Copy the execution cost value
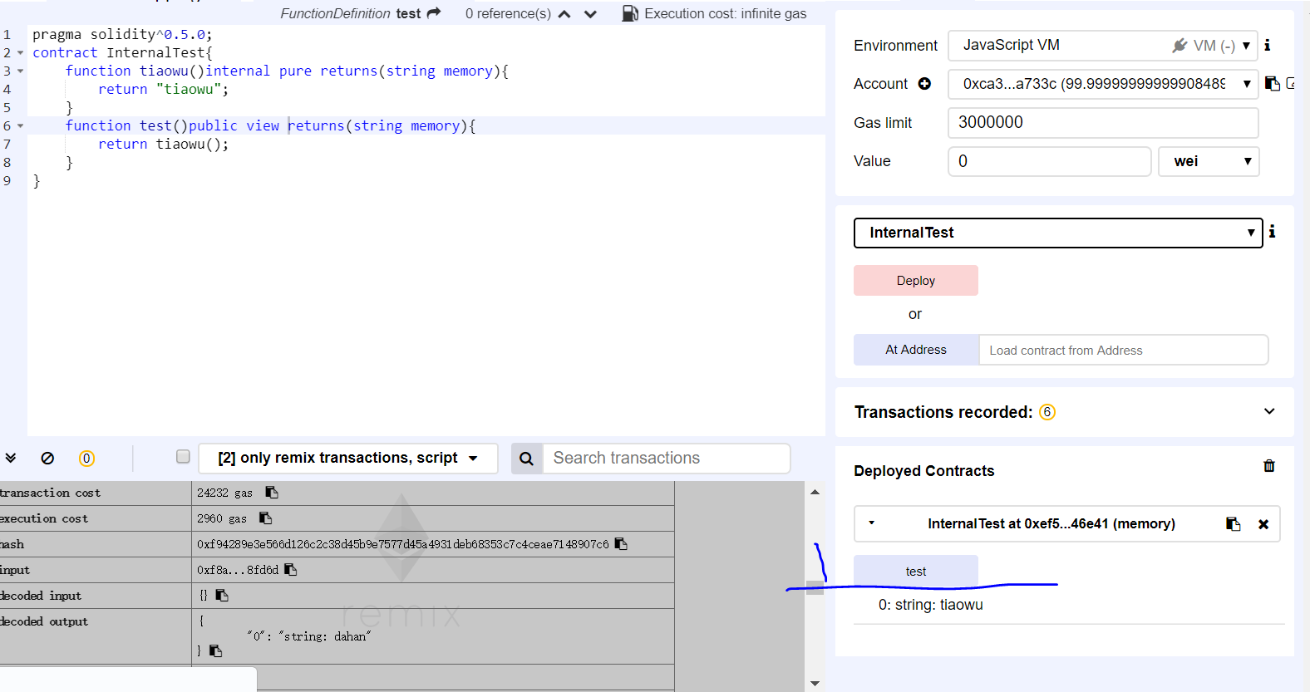The height and width of the screenshot is (692, 1310). click(x=266, y=518)
